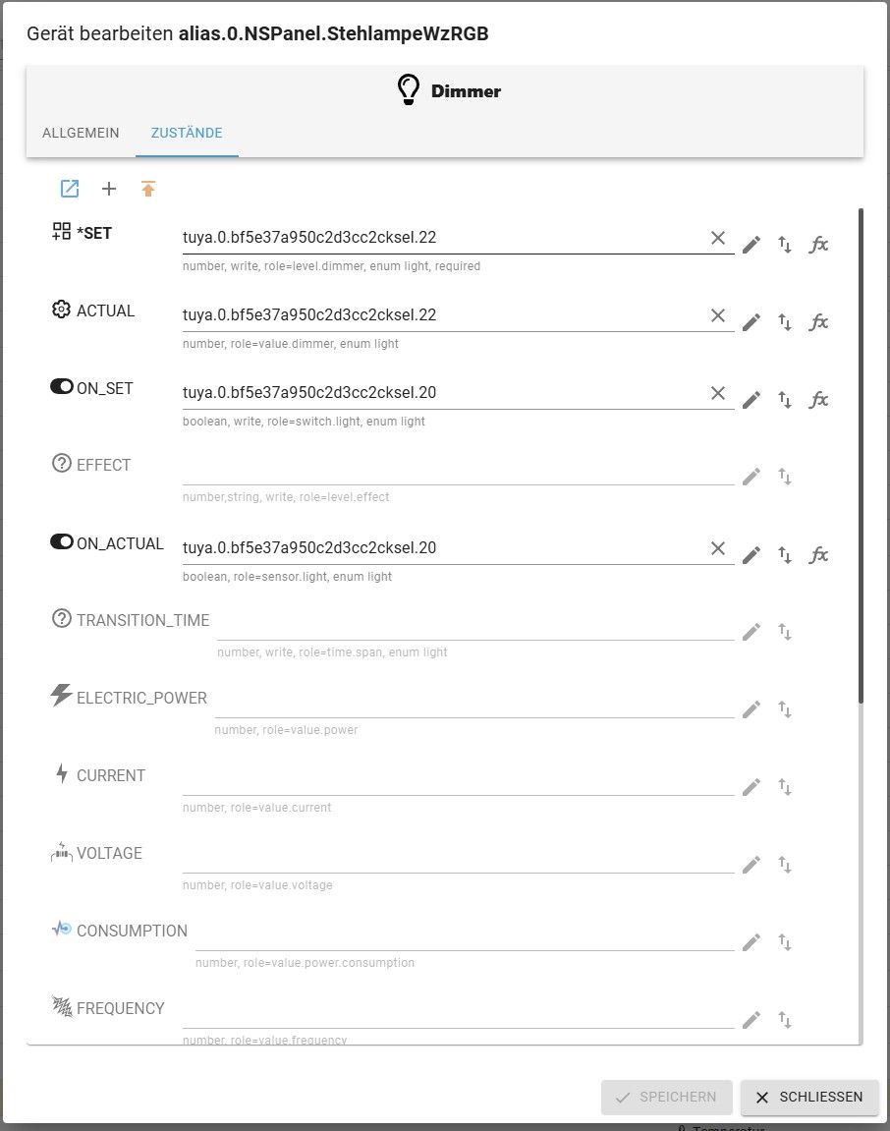Clear the *SET state ID with the X

718,238
